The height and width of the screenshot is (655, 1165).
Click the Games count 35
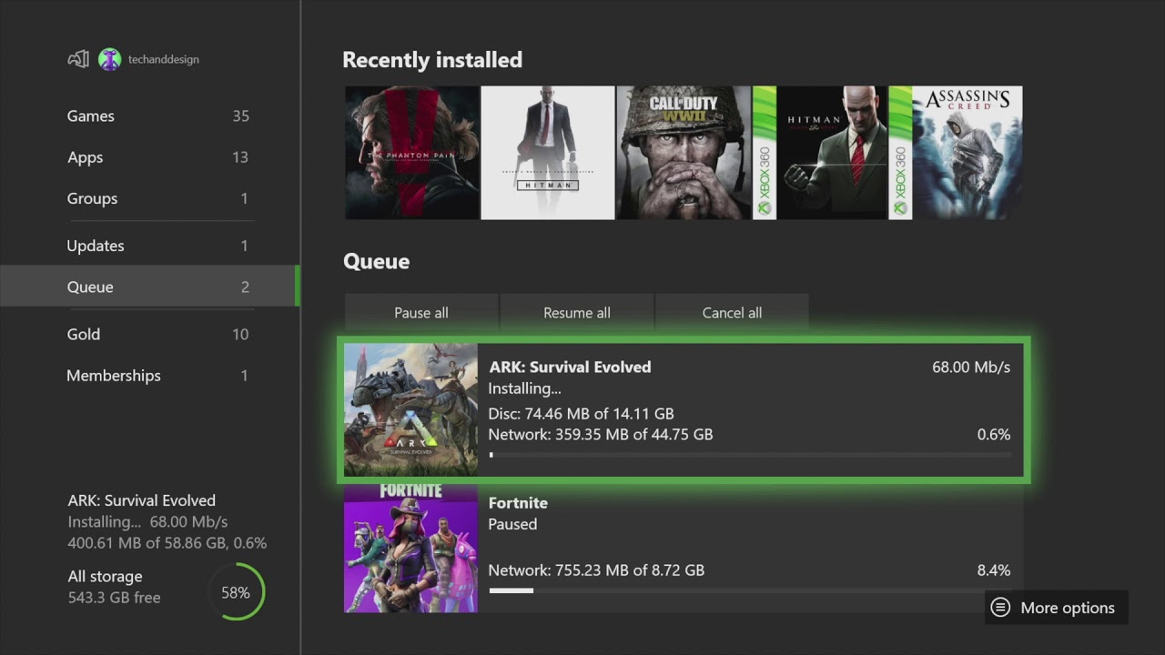(240, 116)
